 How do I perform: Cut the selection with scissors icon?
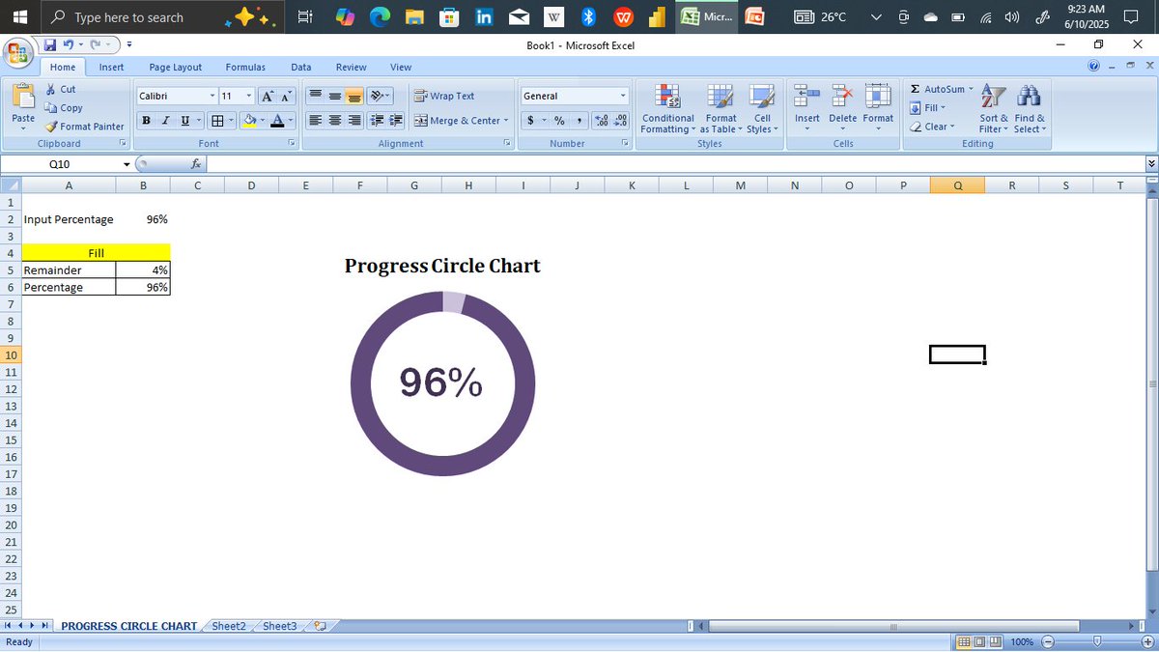(61, 89)
